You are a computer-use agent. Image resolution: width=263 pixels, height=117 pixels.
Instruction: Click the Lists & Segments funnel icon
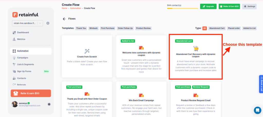pos(14,64)
